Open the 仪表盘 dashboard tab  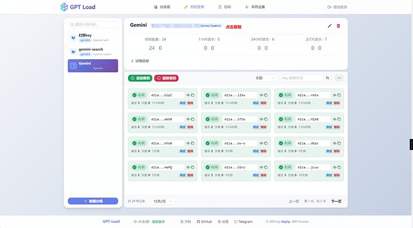(x=162, y=7)
